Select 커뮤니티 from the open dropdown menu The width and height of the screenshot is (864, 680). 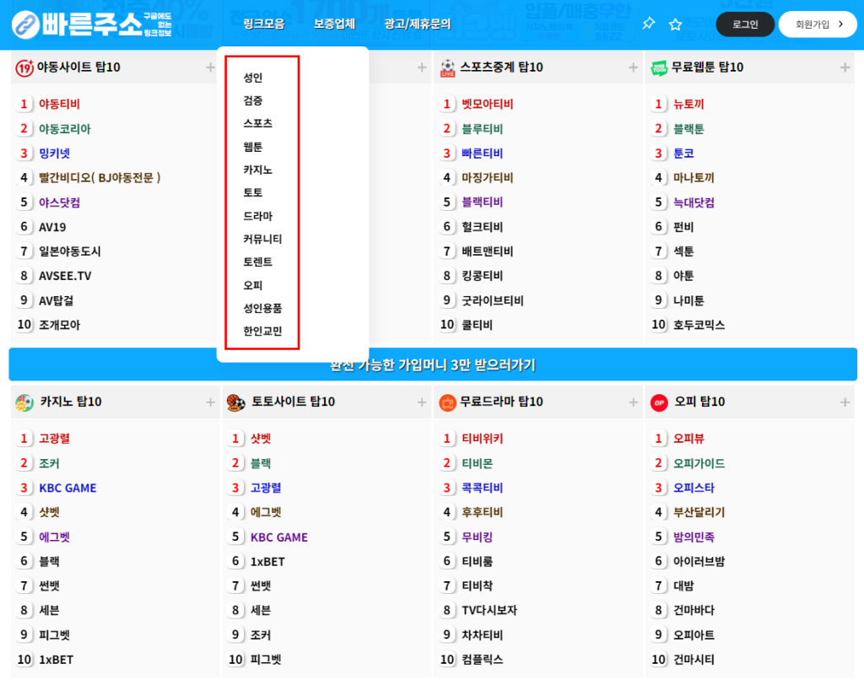262,240
